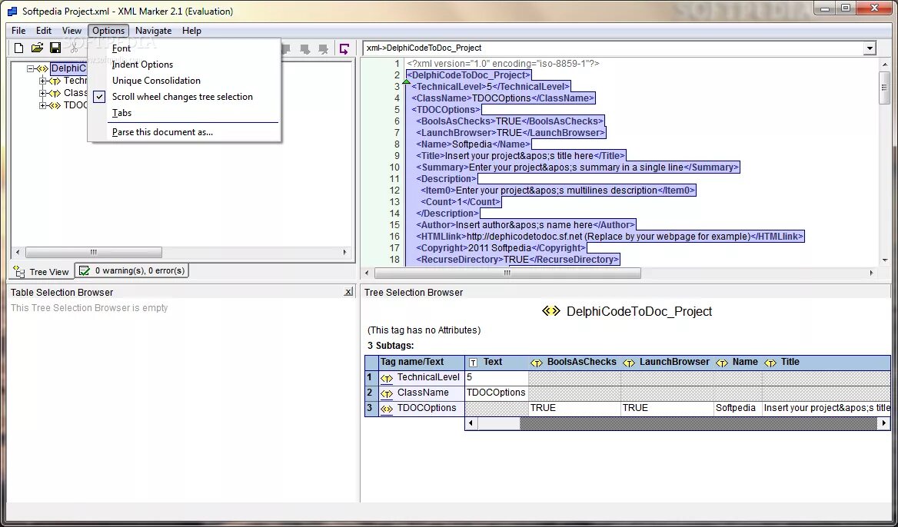Image resolution: width=898 pixels, height=527 pixels.
Task: Click the DelphiCodeToDoc_Project tag icon in header
Action: coord(551,310)
